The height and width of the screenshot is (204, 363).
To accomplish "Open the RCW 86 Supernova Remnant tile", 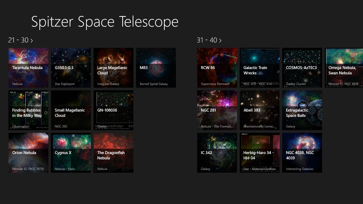I will pyautogui.click(x=217, y=68).
